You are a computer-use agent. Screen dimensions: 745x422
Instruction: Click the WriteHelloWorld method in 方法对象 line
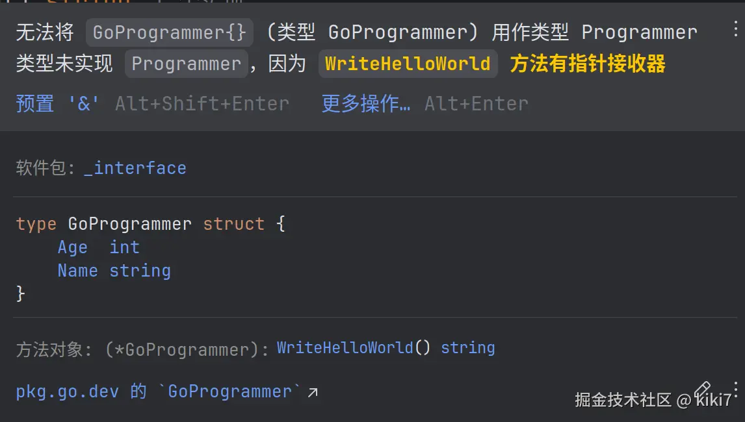(345, 348)
